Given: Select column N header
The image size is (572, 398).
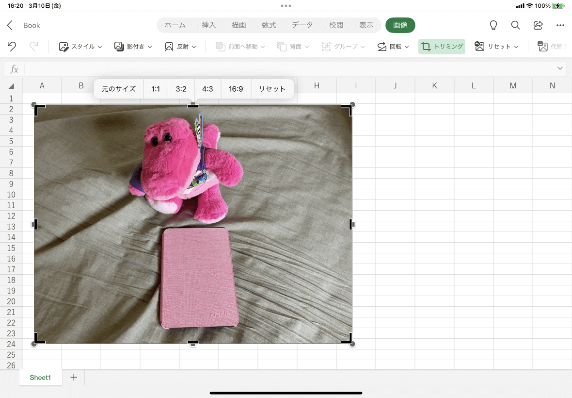Looking at the screenshot, I should (x=552, y=85).
